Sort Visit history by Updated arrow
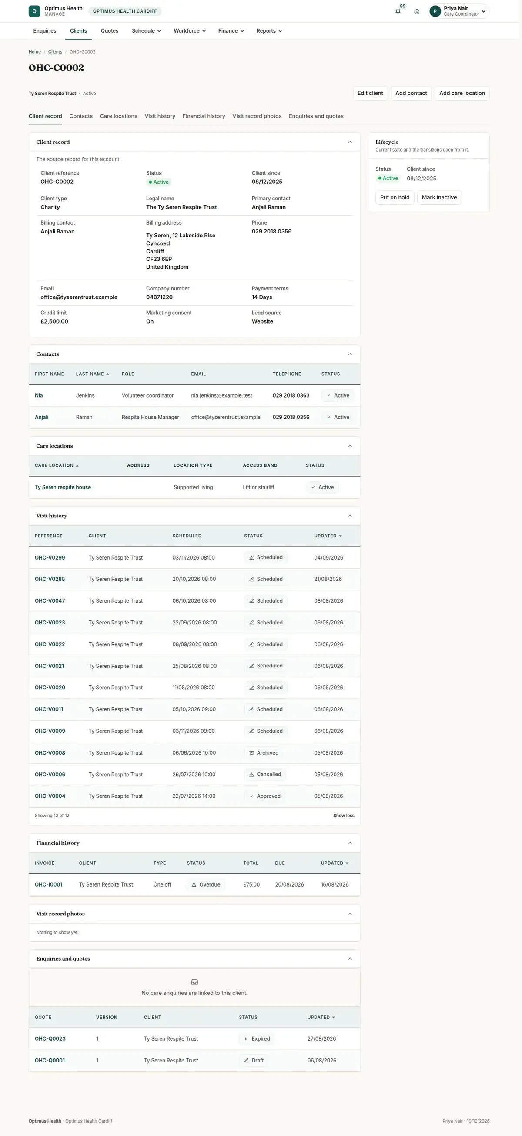The height and width of the screenshot is (1136, 522). (x=340, y=536)
